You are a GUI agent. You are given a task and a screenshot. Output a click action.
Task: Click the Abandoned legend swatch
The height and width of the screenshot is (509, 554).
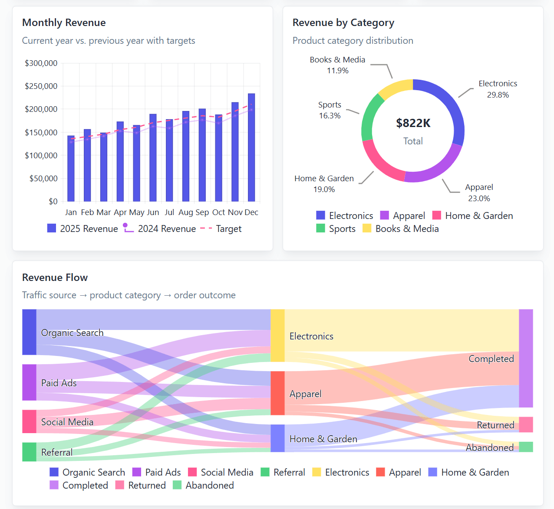[x=177, y=485]
